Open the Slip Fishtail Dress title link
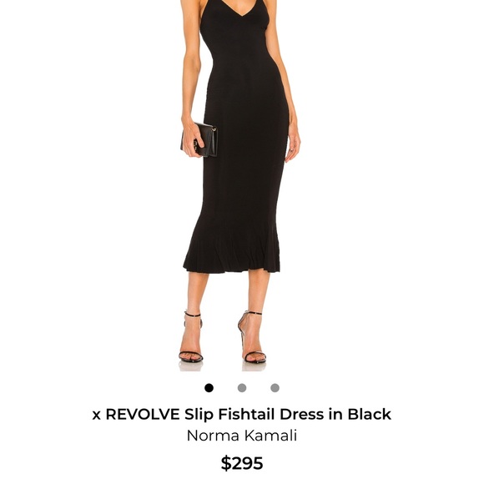 [x=242, y=414]
